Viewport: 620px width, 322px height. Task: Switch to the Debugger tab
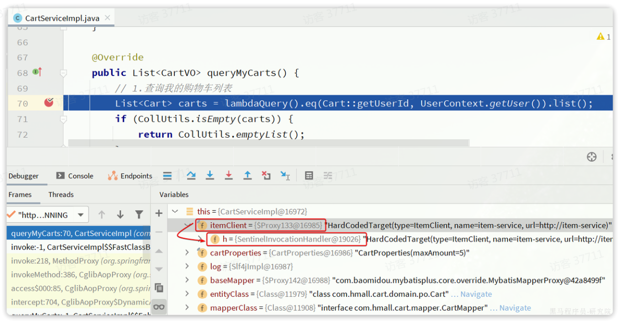[x=24, y=176]
